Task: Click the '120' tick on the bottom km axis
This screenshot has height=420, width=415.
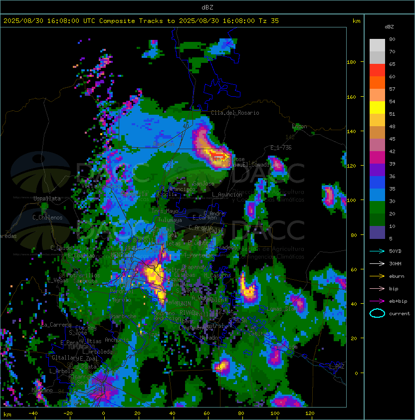Action: click(x=310, y=414)
